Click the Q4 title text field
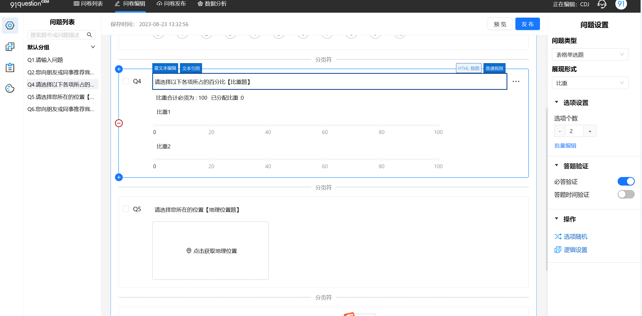The image size is (642, 316). (330, 82)
